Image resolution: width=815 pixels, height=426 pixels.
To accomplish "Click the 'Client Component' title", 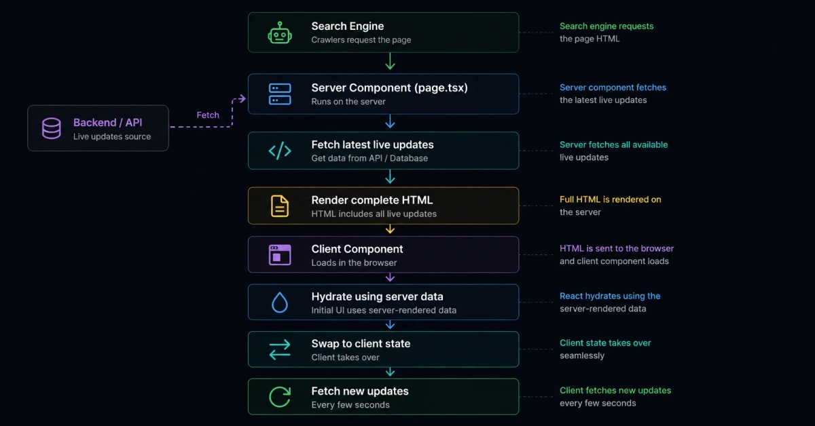I will [357, 249].
